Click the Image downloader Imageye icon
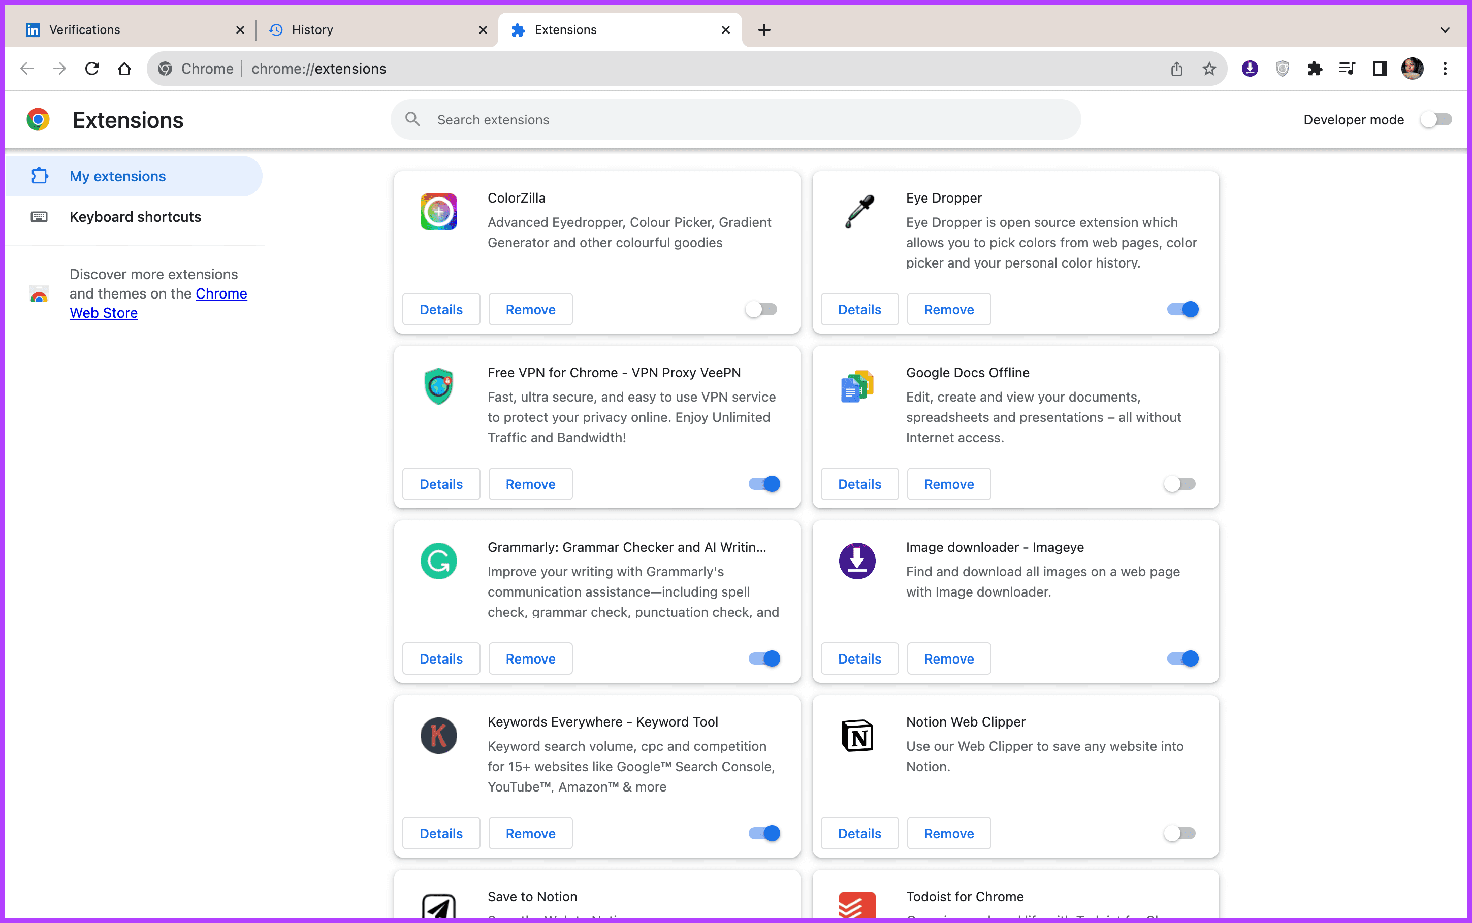The width and height of the screenshot is (1472, 923). click(x=856, y=558)
